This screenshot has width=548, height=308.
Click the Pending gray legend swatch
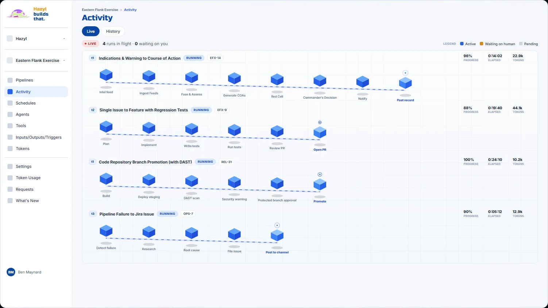click(x=521, y=44)
